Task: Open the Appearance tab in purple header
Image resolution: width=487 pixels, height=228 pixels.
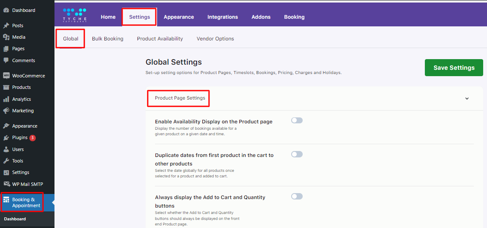Action: (179, 17)
